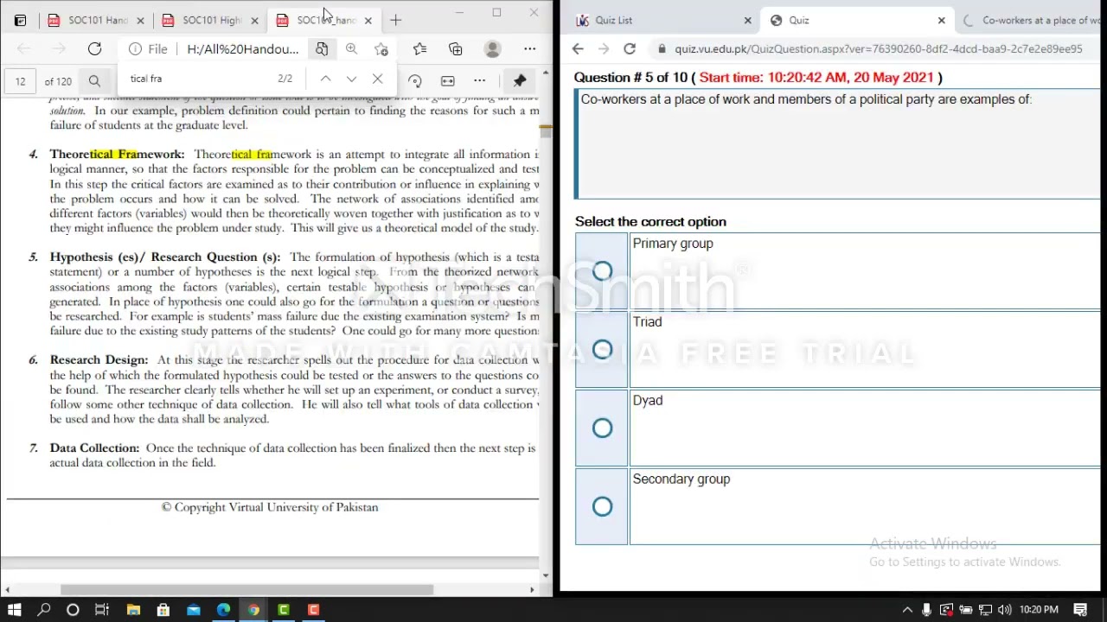Image resolution: width=1107 pixels, height=622 pixels.
Task: Switch to 'Co-workers at a place of' Chrome tab
Action: click(1031, 20)
